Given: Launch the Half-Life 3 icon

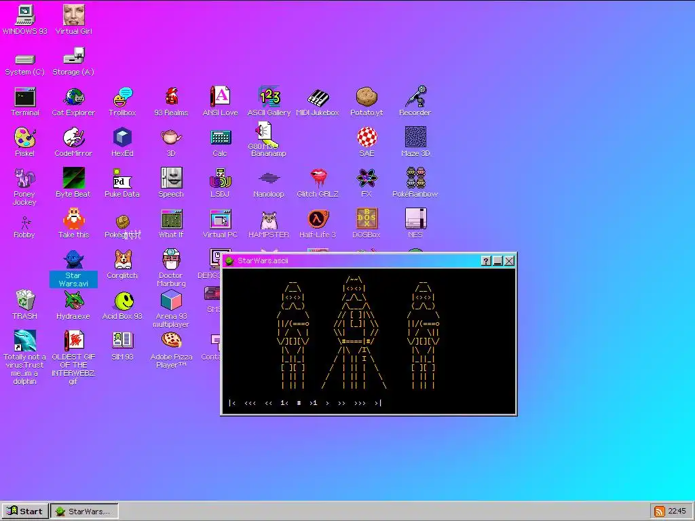Looking at the screenshot, I should [x=318, y=223].
